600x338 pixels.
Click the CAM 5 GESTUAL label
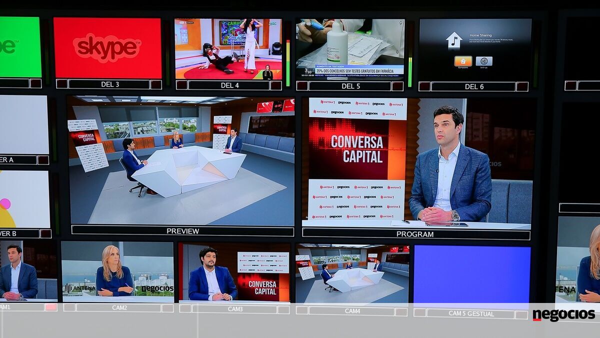tap(471, 313)
